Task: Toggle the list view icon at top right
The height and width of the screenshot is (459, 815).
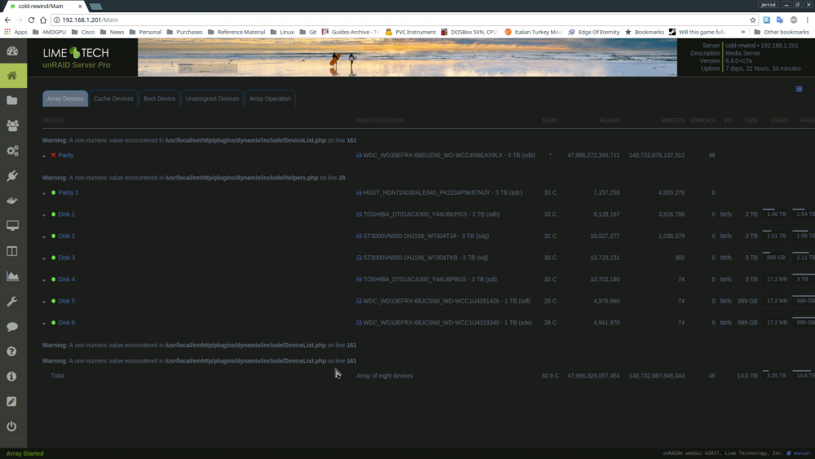Action: [799, 89]
